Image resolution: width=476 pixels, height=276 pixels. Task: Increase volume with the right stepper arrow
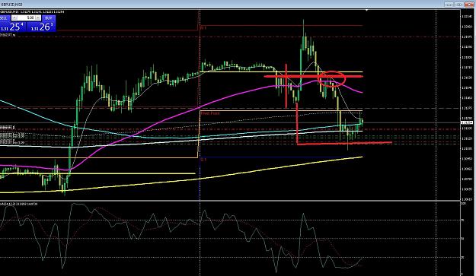pos(38,18)
